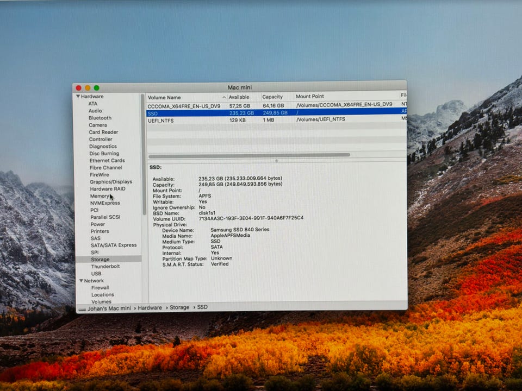Open Card Reader in the sidebar

(103, 132)
